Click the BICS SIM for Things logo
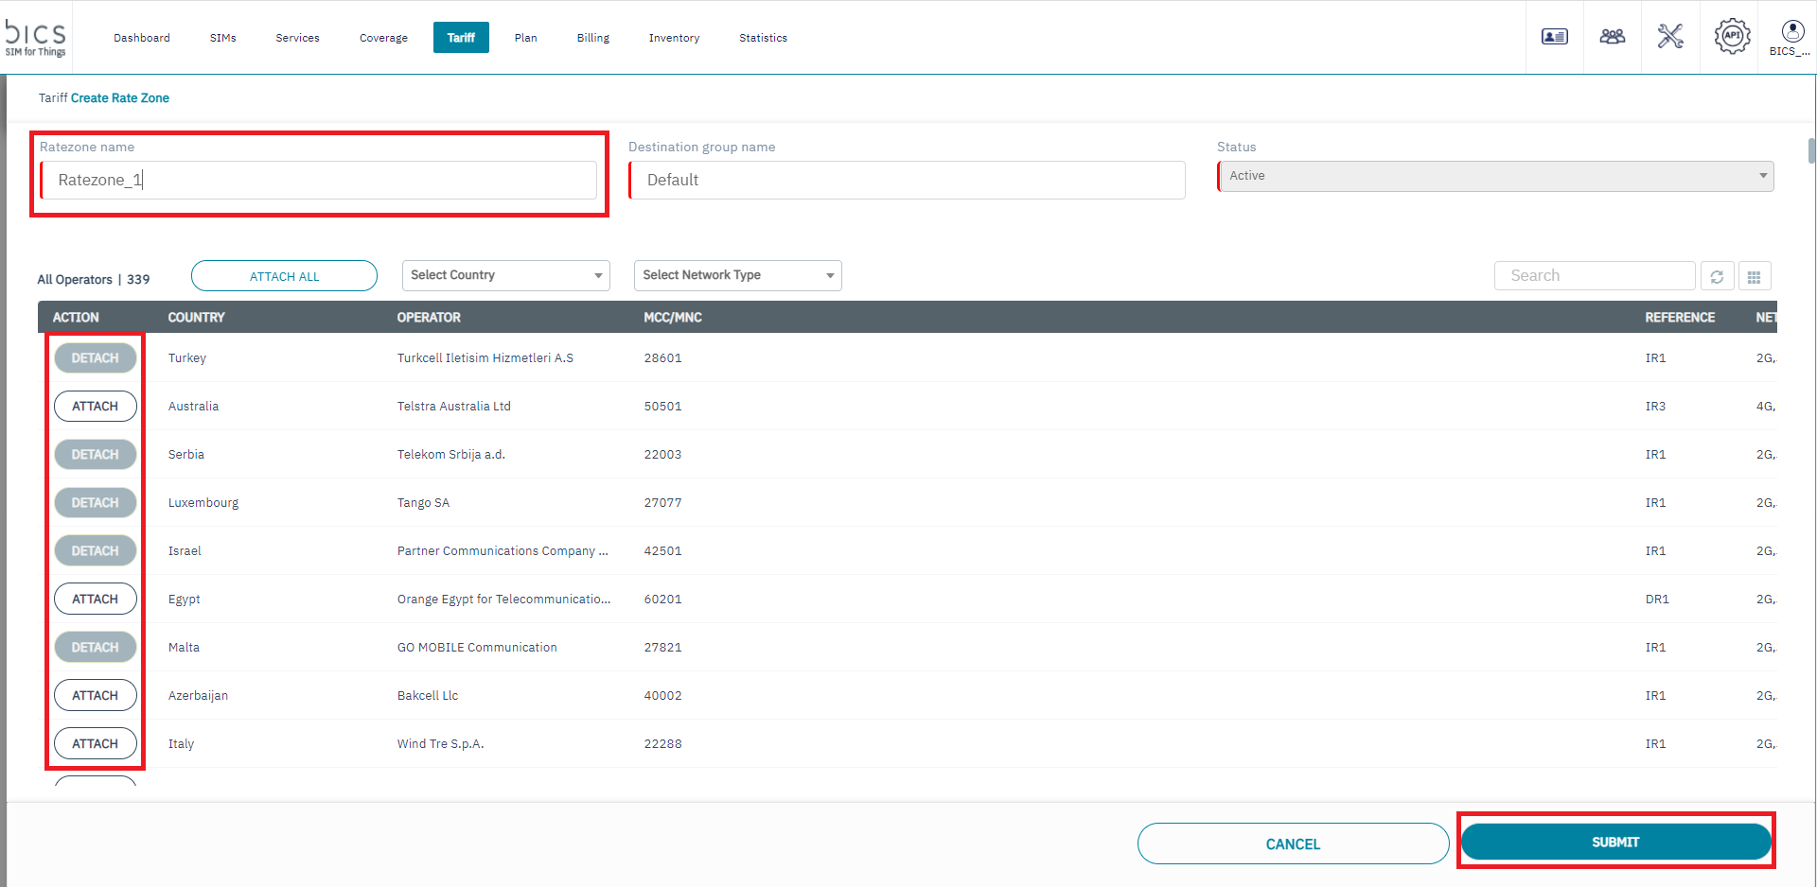 (x=36, y=38)
